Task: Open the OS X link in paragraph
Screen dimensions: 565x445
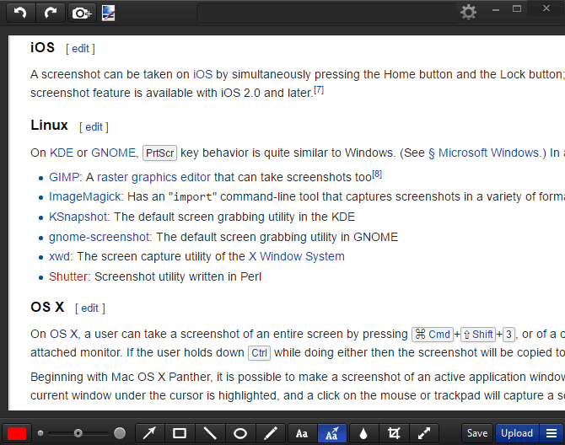Action: (x=63, y=334)
